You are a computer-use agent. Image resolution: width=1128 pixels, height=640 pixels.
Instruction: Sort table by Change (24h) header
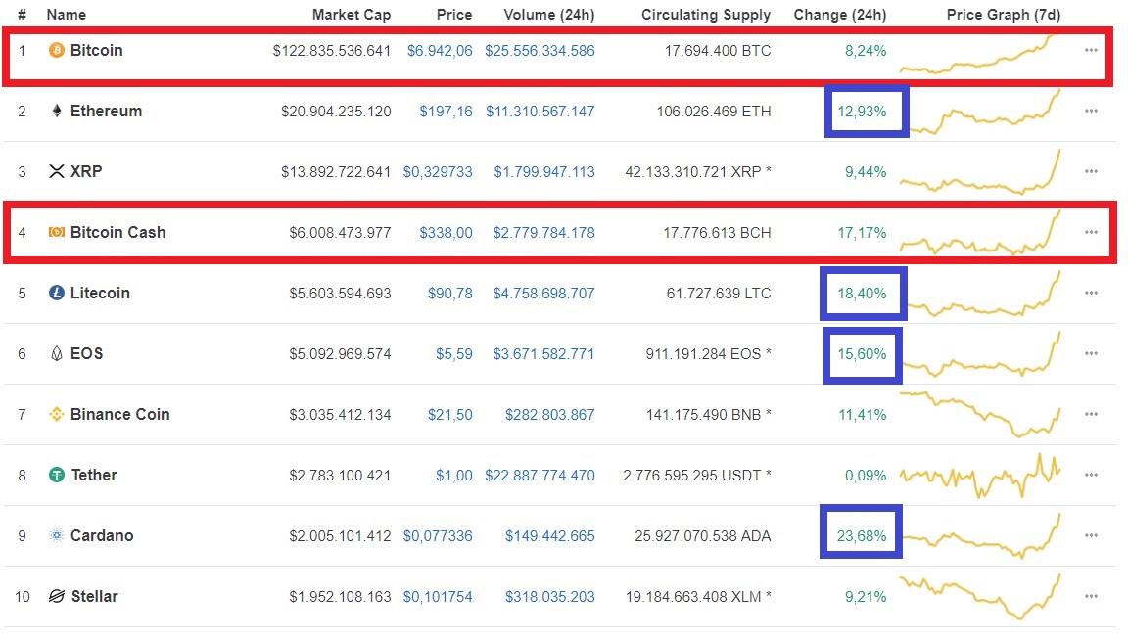[x=839, y=15]
